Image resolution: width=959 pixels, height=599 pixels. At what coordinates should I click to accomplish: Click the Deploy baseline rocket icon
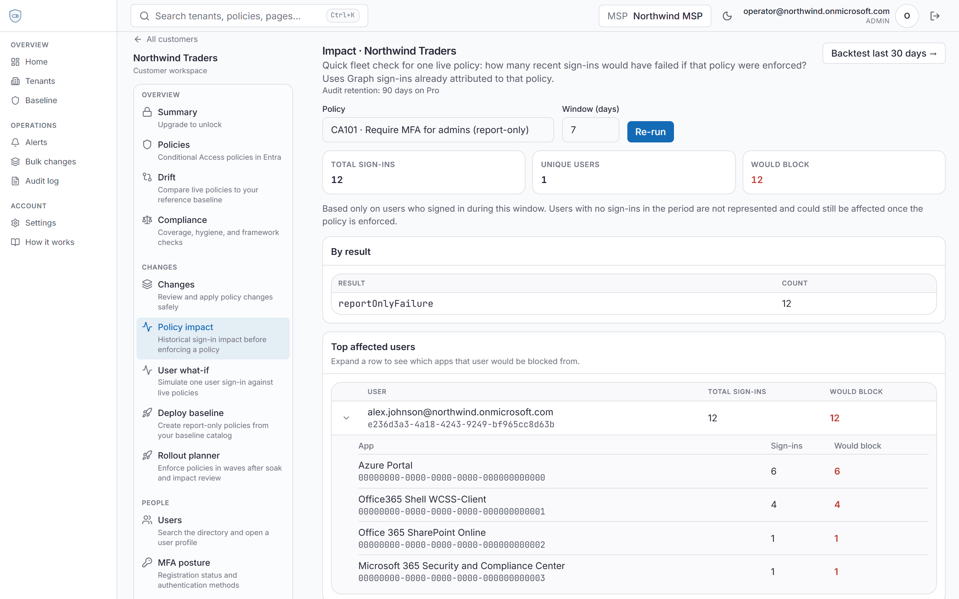point(147,413)
